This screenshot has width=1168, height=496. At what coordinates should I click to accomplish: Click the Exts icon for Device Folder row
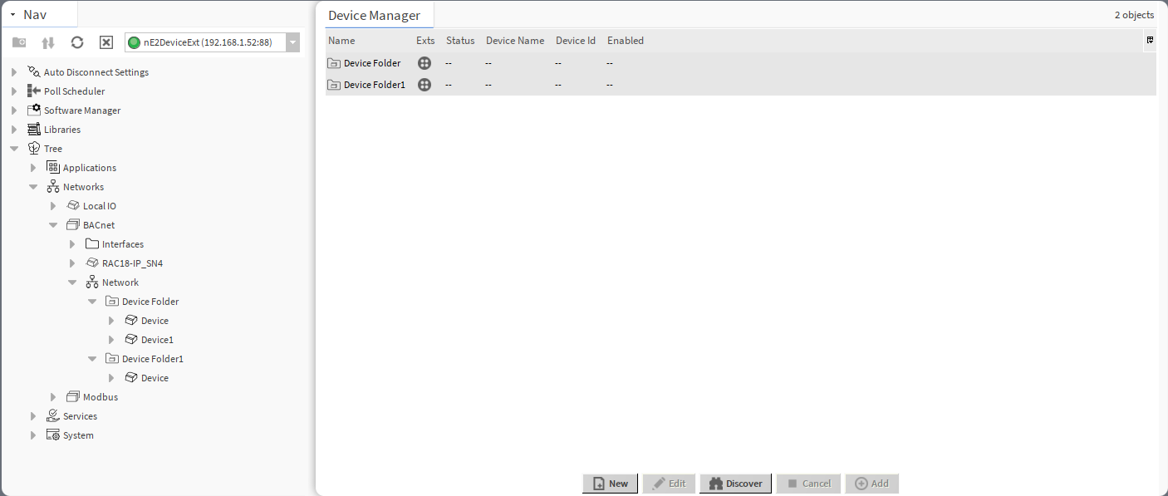click(425, 63)
